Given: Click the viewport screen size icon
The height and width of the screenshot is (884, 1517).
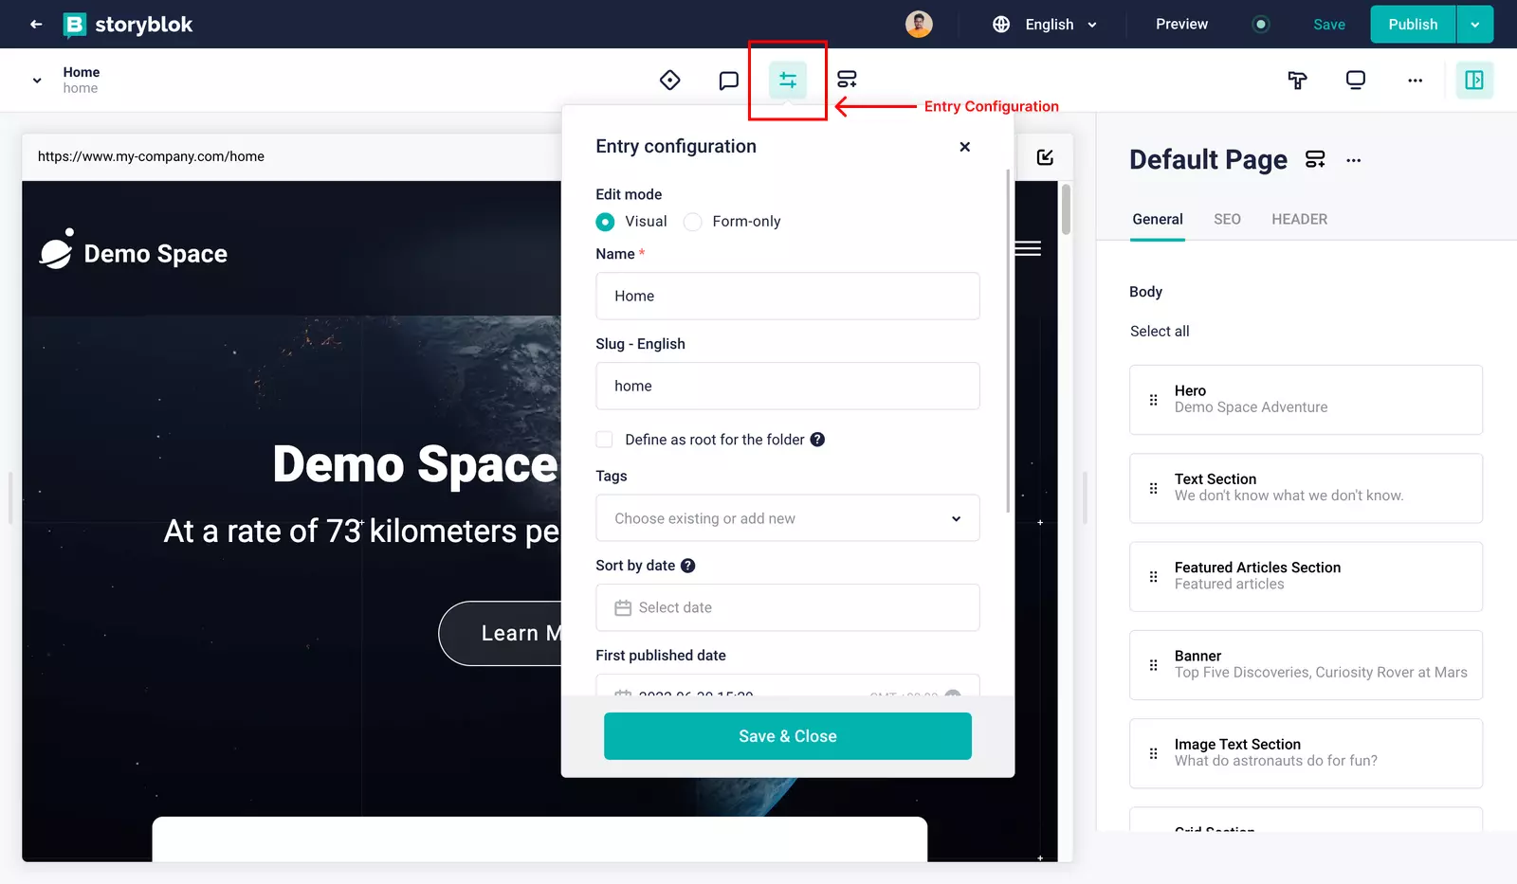Looking at the screenshot, I should point(1355,80).
